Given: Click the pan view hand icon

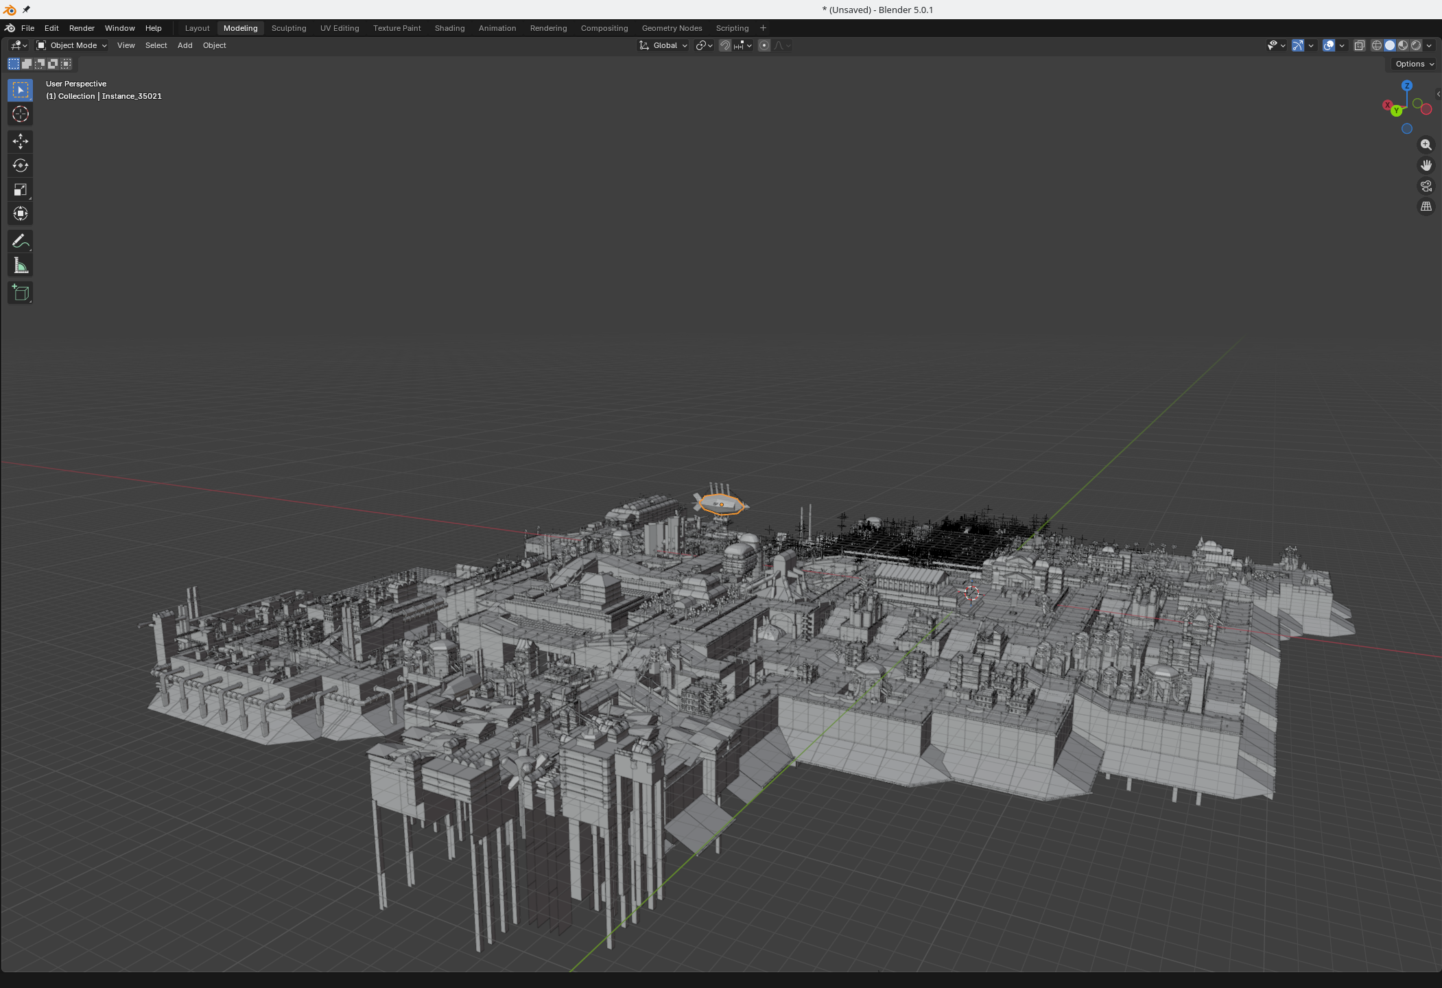Looking at the screenshot, I should [1426, 165].
